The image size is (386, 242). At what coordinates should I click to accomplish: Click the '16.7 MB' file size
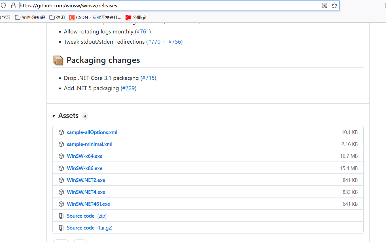tap(349, 156)
